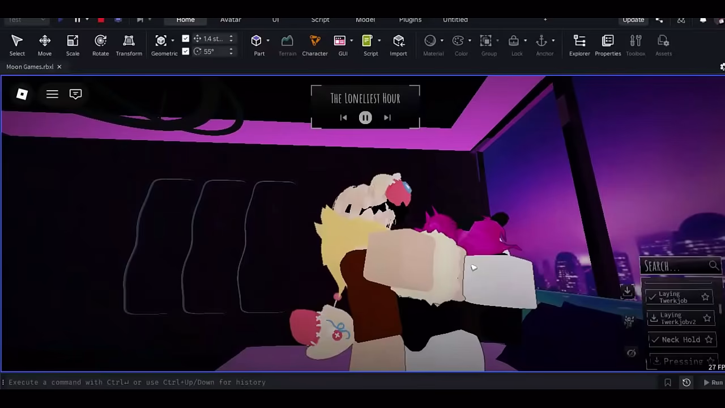Switch to the Model ribbon tab
Viewport: 725px width, 408px height.
tap(365, 19)
